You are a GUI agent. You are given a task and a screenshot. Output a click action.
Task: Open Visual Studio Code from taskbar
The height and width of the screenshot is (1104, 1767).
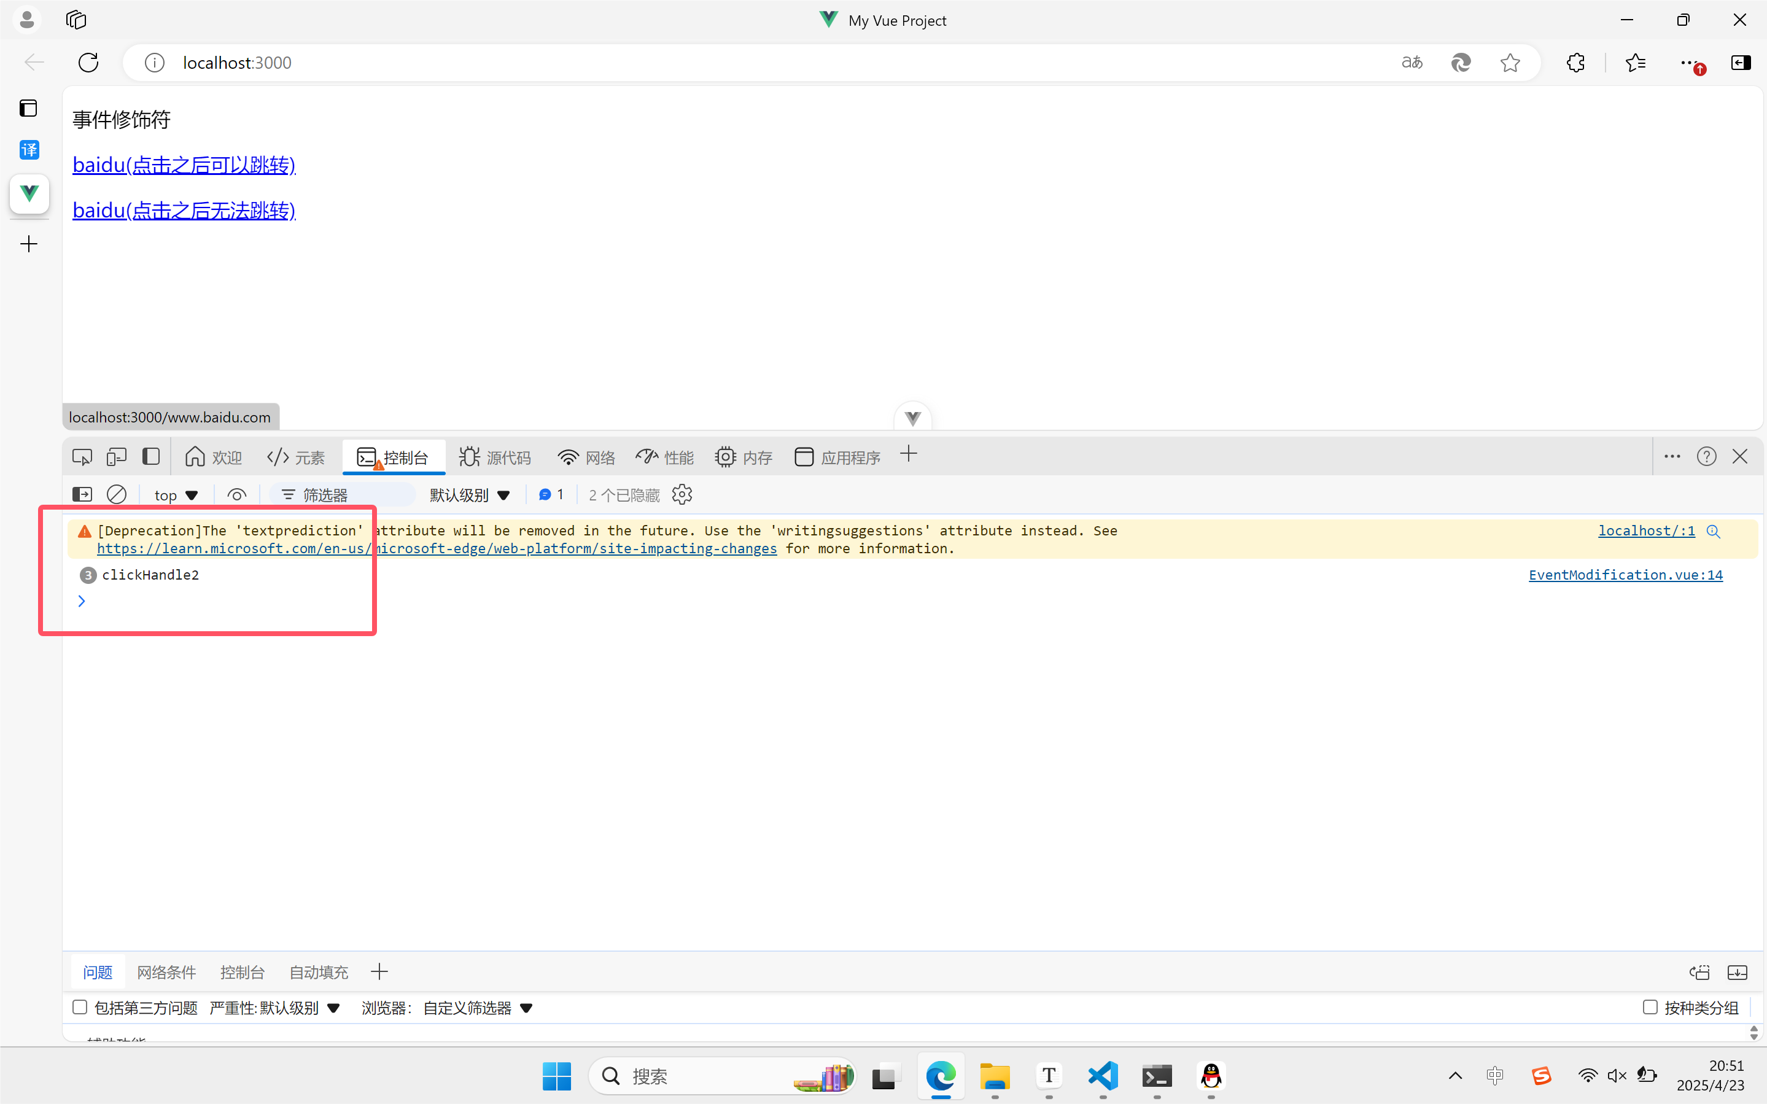pyautogui.click(x=1102, y=1076)
